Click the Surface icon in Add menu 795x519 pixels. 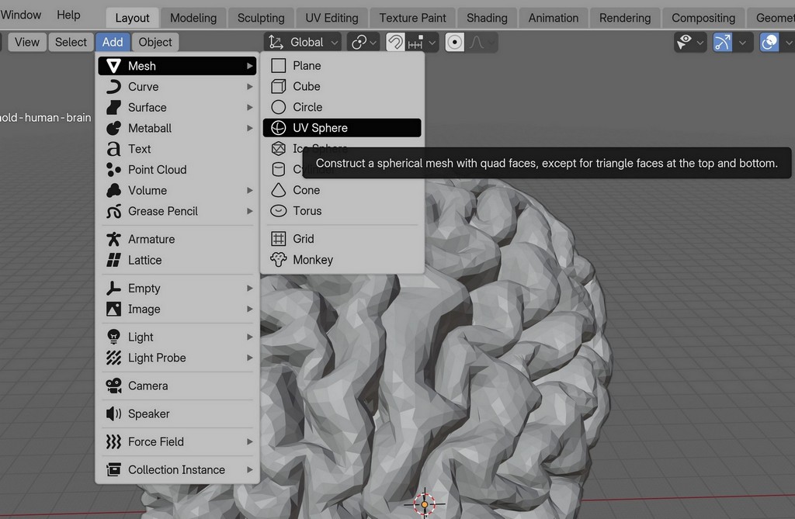[x=113, y=108]
